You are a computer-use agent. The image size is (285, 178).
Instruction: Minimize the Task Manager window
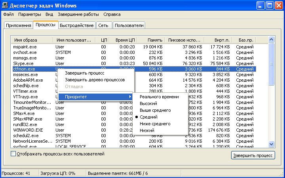click(260, 6)
